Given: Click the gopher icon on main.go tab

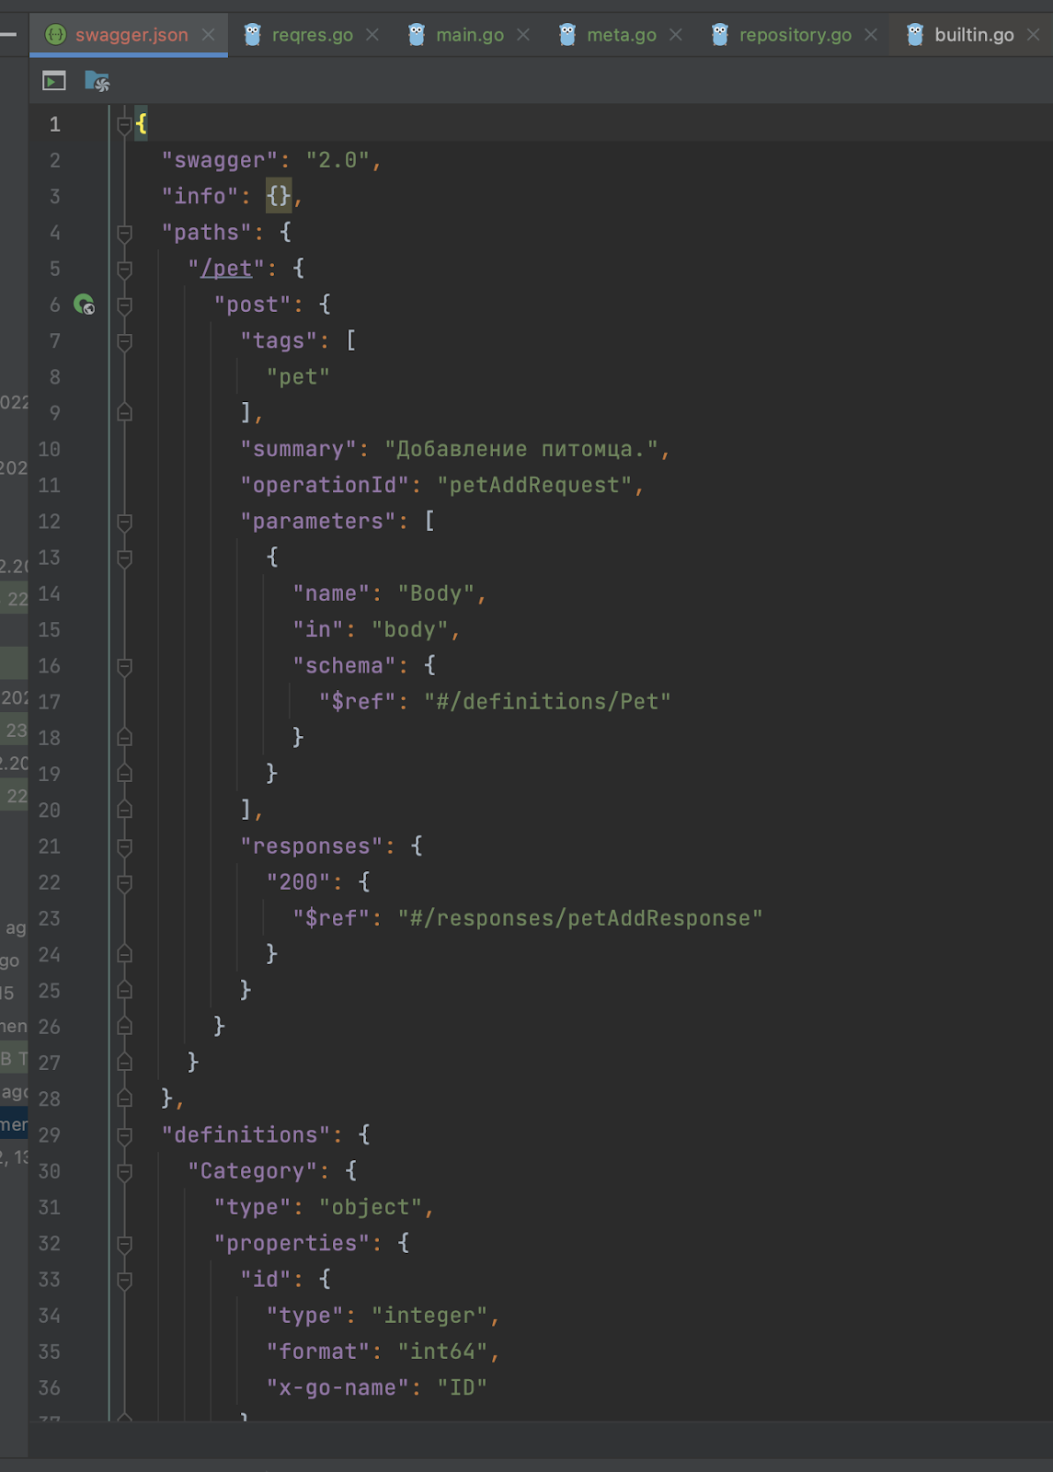Looking at the screenshot, I should click(x=417, y=35).
